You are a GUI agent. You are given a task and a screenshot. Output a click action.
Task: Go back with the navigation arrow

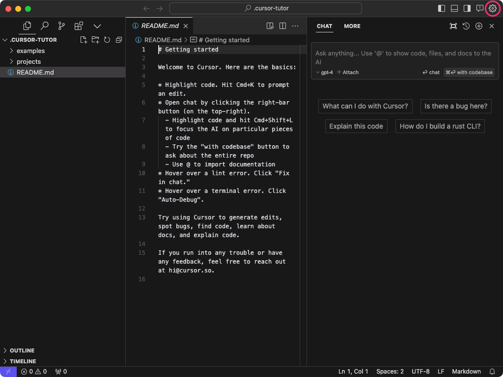pos(146,8)
